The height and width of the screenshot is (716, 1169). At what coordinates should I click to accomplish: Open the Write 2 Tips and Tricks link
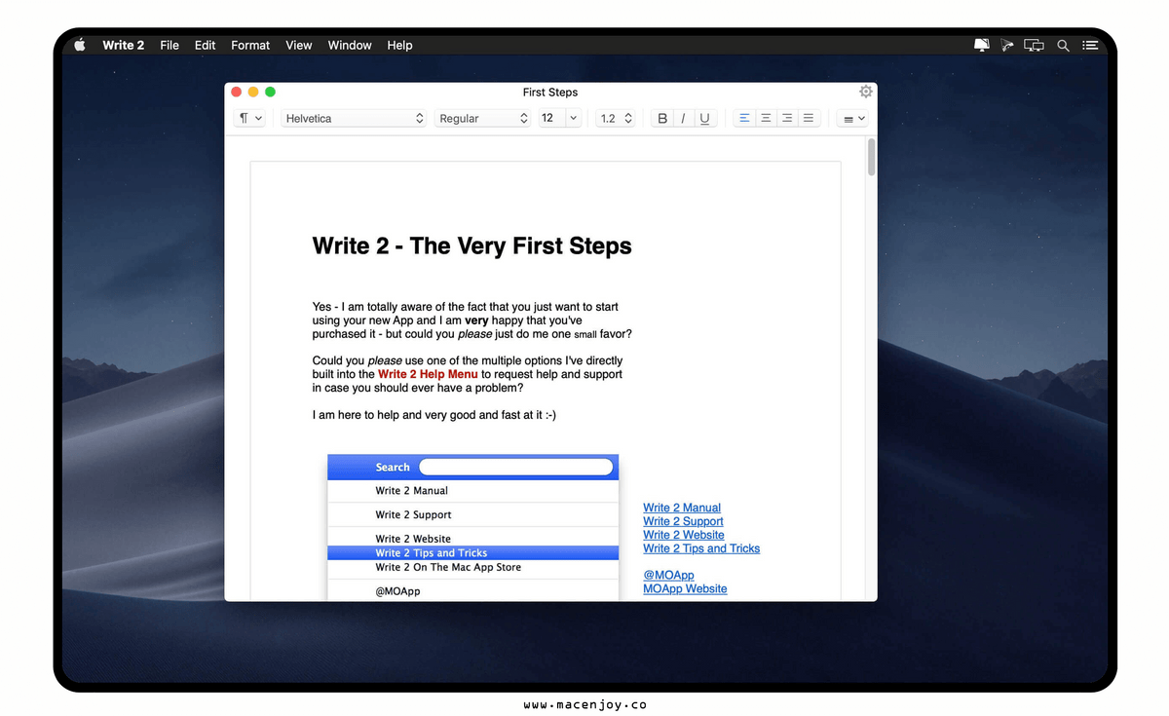pos(701,548)
